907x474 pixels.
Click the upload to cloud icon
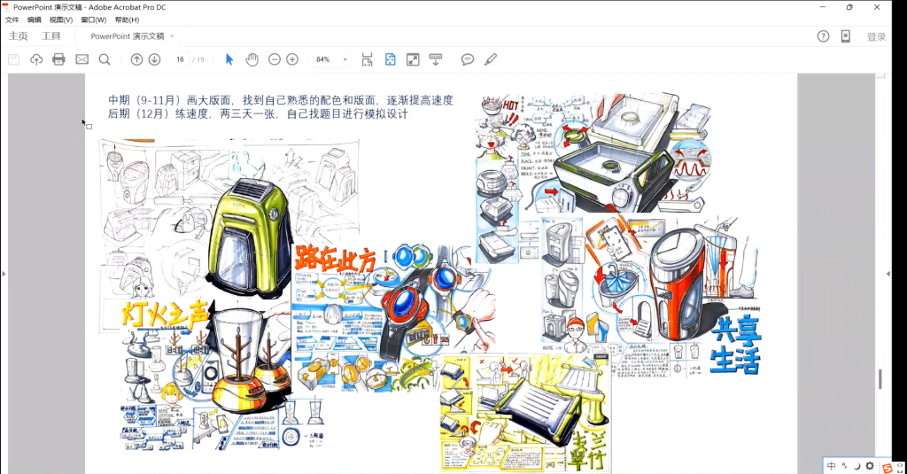coord(36,59)
